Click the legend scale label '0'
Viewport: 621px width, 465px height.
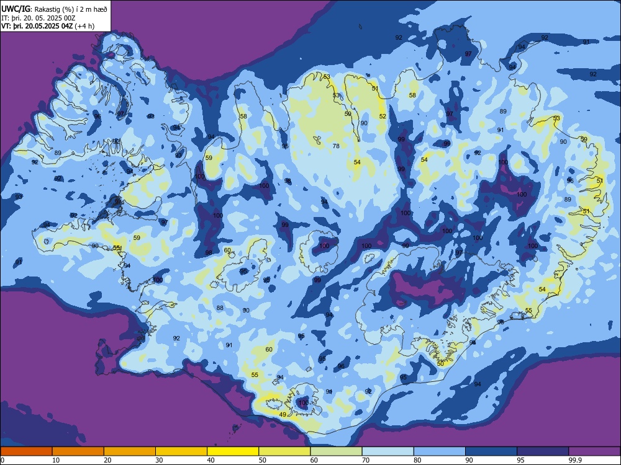coord(2,460)
